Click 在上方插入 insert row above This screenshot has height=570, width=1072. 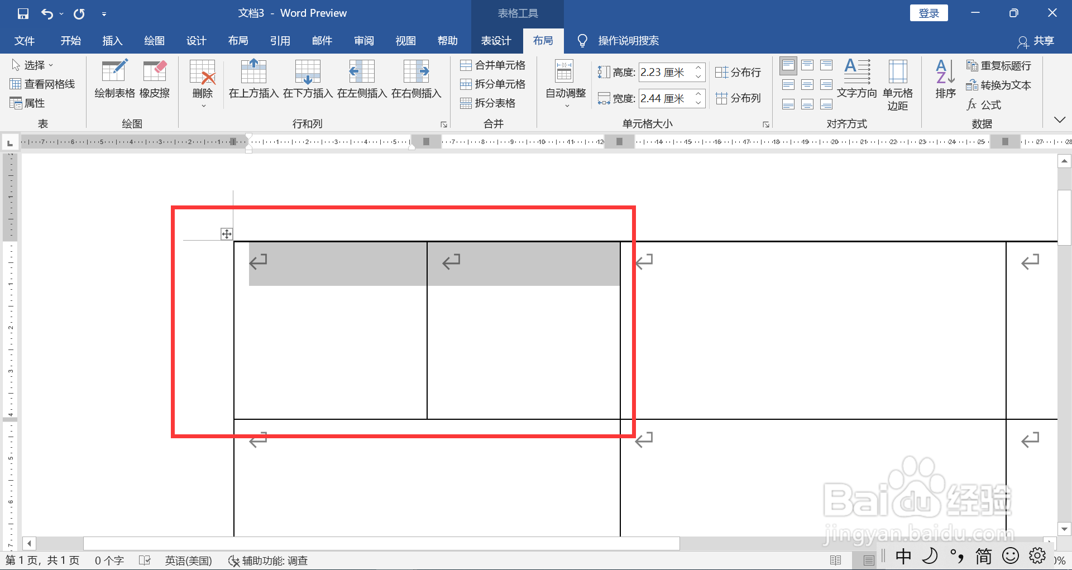[x=253, y=79]
